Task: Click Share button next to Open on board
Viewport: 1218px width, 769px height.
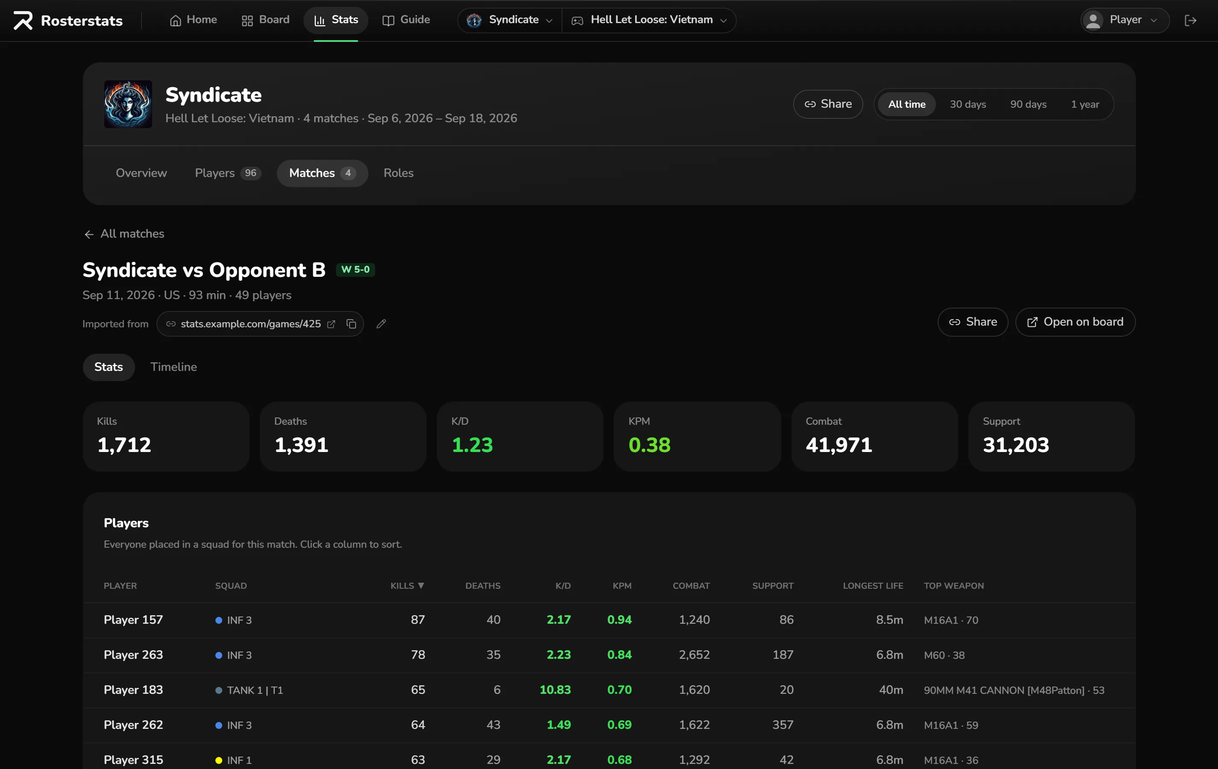Action: pyautogui.click(x=972, y=322)
